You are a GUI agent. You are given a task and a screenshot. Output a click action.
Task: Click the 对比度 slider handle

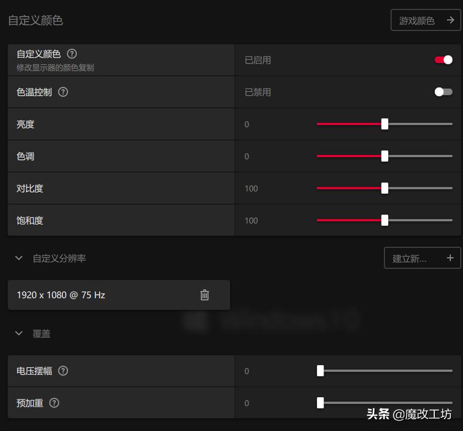coord(384,188)
